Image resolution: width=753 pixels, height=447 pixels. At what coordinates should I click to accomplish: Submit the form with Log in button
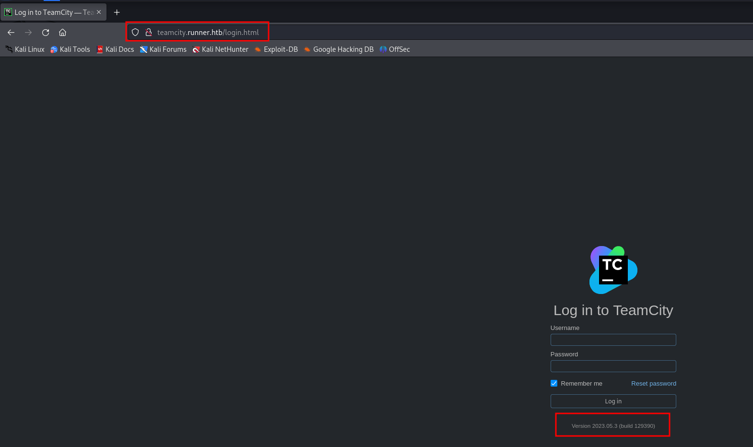tap(613, 401)
